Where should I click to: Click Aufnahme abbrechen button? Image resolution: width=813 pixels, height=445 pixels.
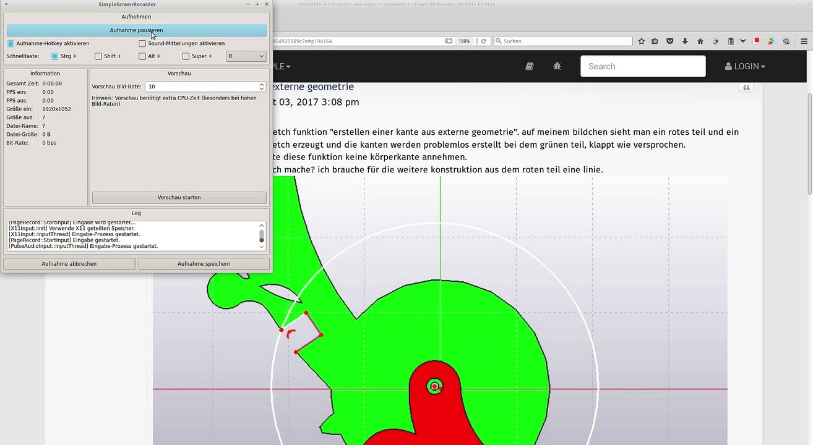(x=69, y=264)
